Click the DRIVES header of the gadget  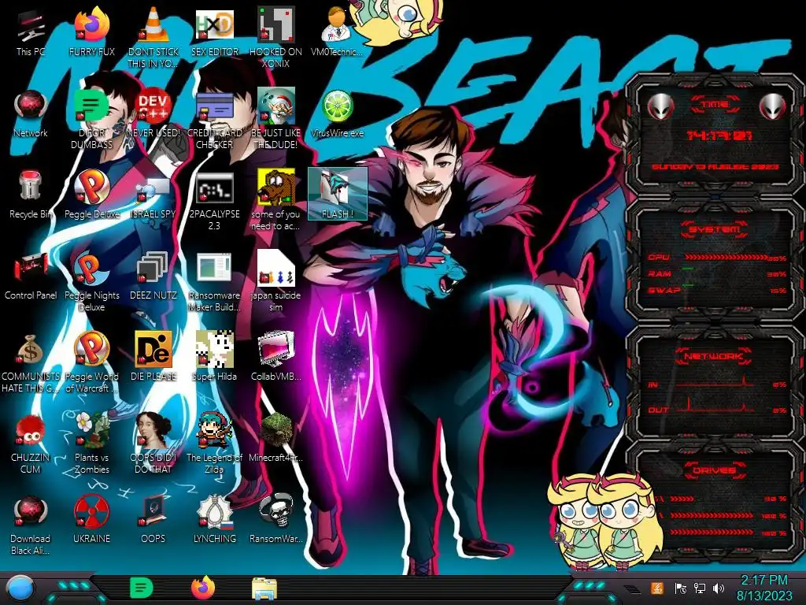tap(714, 470)
